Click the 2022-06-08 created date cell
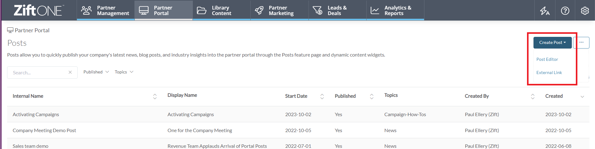The width and height of the screenshot is (595, 149). (x=558, y=146)
